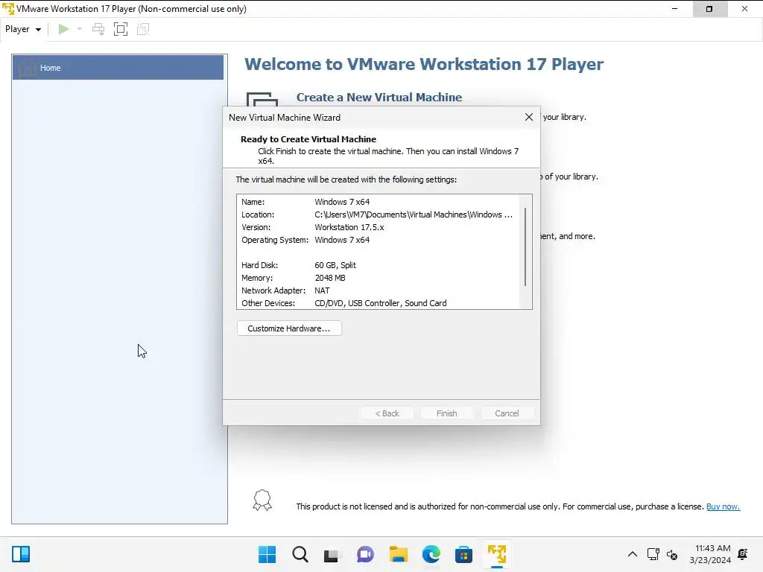The width and height of the screenshot is (763, 572).
Task: Click Ready to Create Virtual Machine heading
Action: [x=308, y=139]
